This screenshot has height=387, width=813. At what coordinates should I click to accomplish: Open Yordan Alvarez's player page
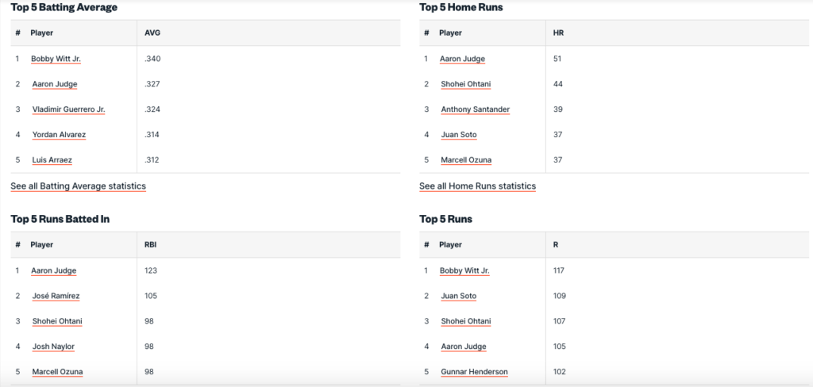(x=59, y=135)
